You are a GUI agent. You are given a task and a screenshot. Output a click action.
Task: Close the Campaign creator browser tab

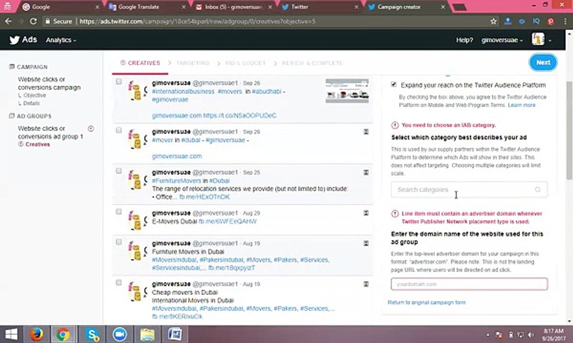pyautogui.click(x=443, y=7)
